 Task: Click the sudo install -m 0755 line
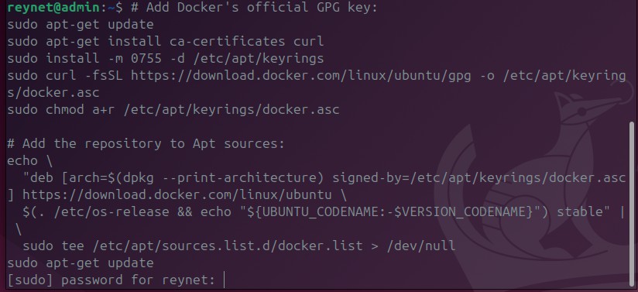(x=166, y=58)
